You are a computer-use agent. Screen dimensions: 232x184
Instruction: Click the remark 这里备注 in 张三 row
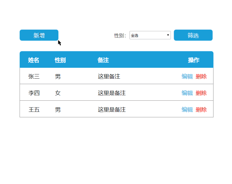109,76
